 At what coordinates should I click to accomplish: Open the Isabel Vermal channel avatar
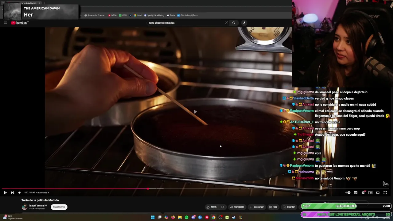tap(25, 207)
